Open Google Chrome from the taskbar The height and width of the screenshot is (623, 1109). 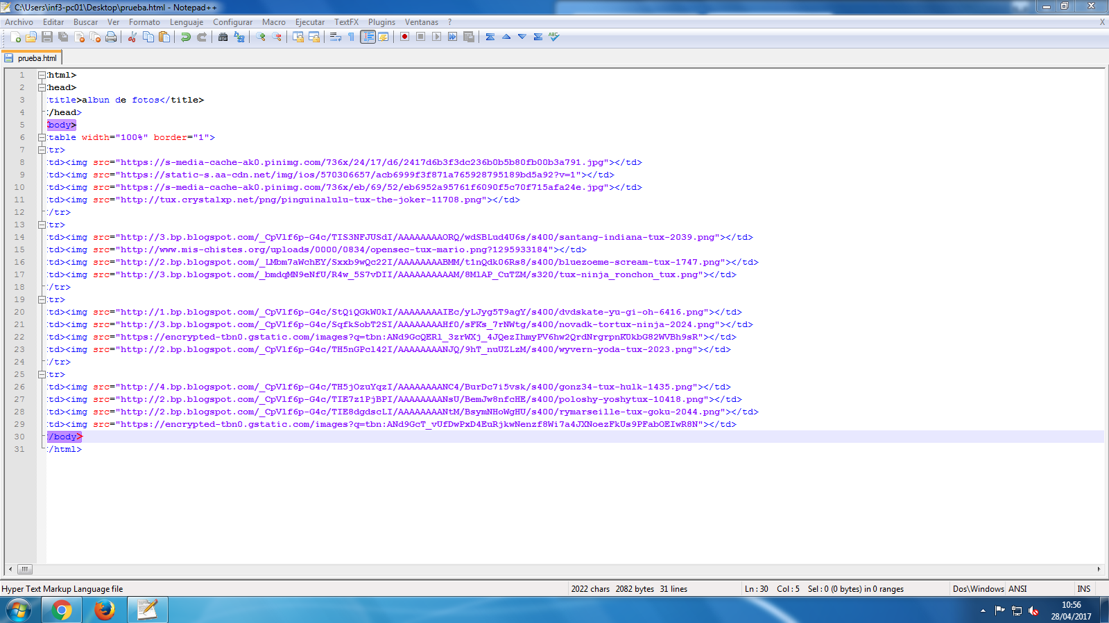(x=62, y=611)
